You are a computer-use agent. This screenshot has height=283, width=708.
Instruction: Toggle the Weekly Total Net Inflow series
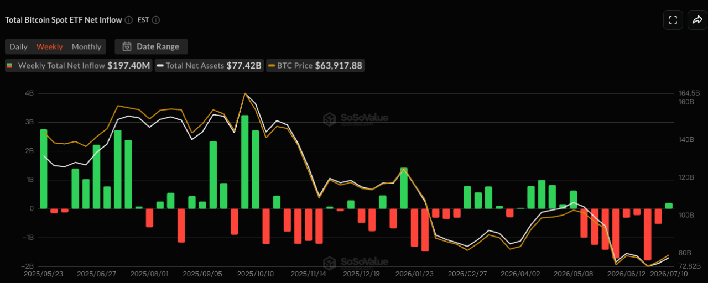[78, 66]
